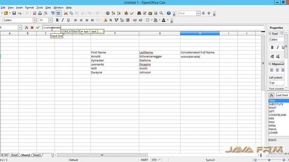Select column H header
The image size is (289, 162).
(200, 33)
